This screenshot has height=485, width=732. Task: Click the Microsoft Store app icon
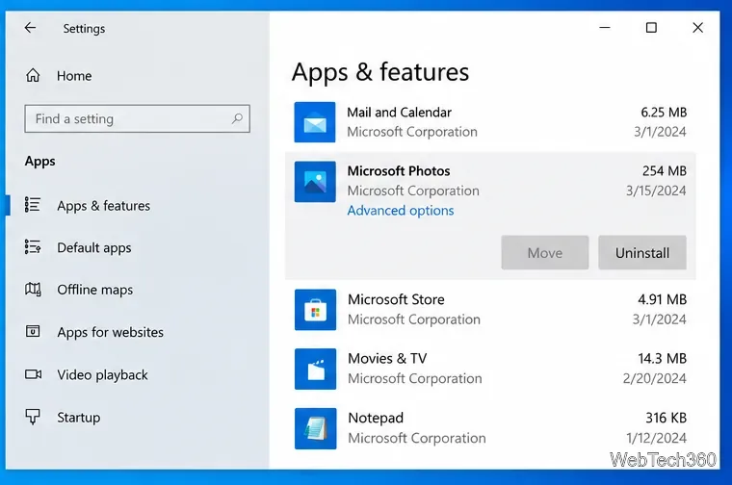click(x=315, y=310)
